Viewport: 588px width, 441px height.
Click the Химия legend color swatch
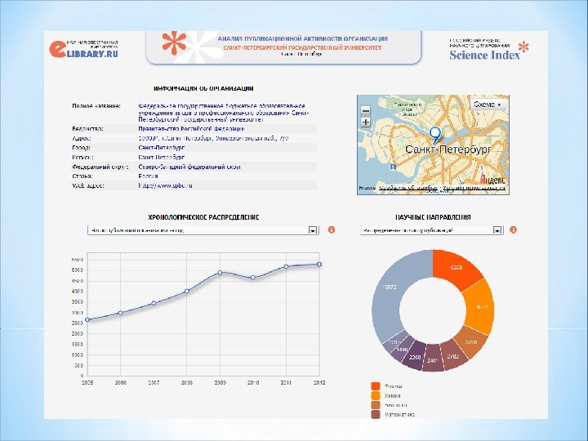[376, 395]
